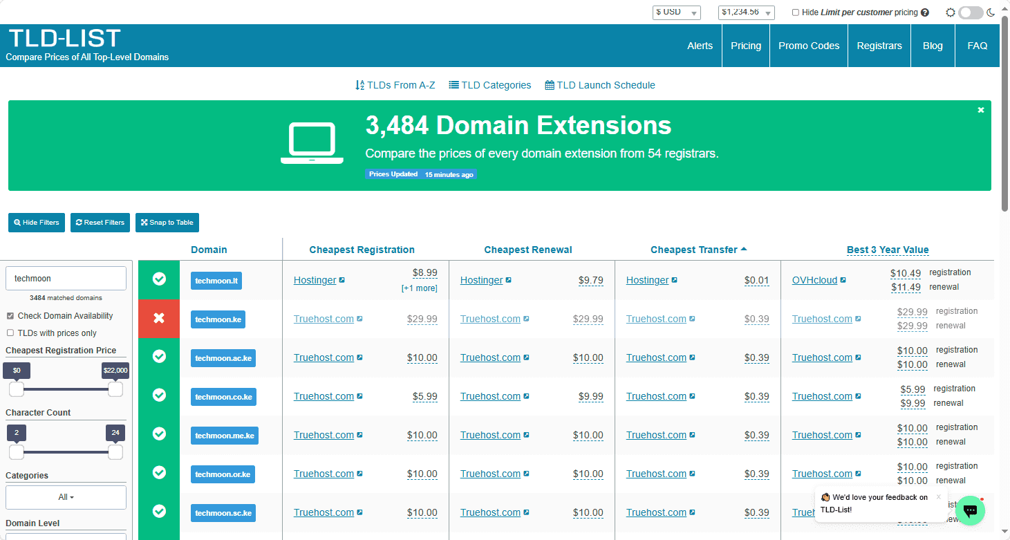Open the $1,234.56 number format dropdown

[747, 12]
